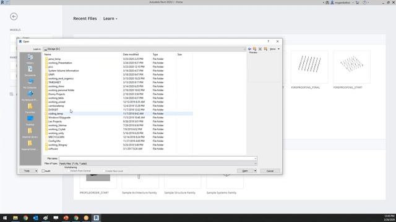
Task: Select the working_unity folder
Action: 56,133
